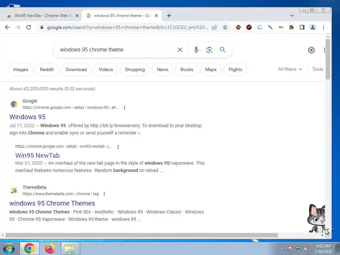340x255 pixels.
Task: Select the Shopping filter chip
Action: 135,69
